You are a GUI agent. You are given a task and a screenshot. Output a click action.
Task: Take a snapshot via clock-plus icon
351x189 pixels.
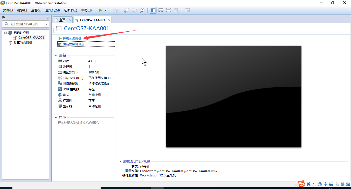[126, 10]
